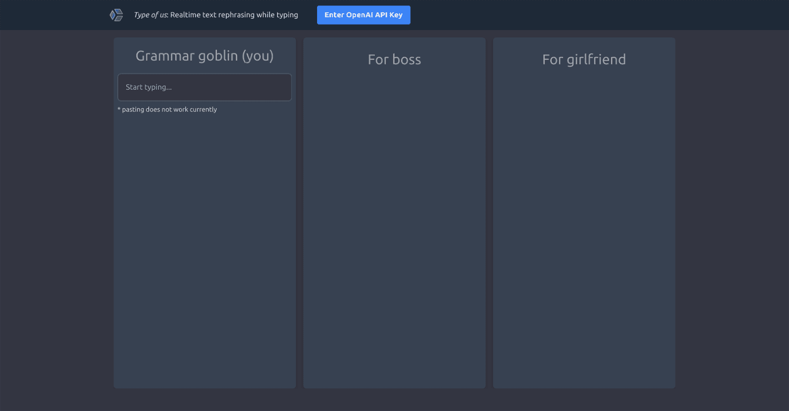This screenshot has width=789, height=411.
Task: Click the asterisk before the pasting note
Action: (x=119, y=109)
